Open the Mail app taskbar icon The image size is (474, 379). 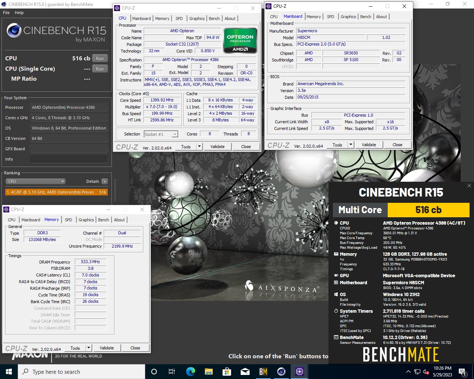coord(245,372)
